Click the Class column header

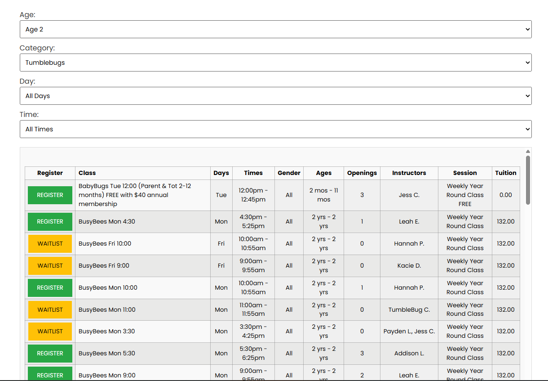click(143, 173)
